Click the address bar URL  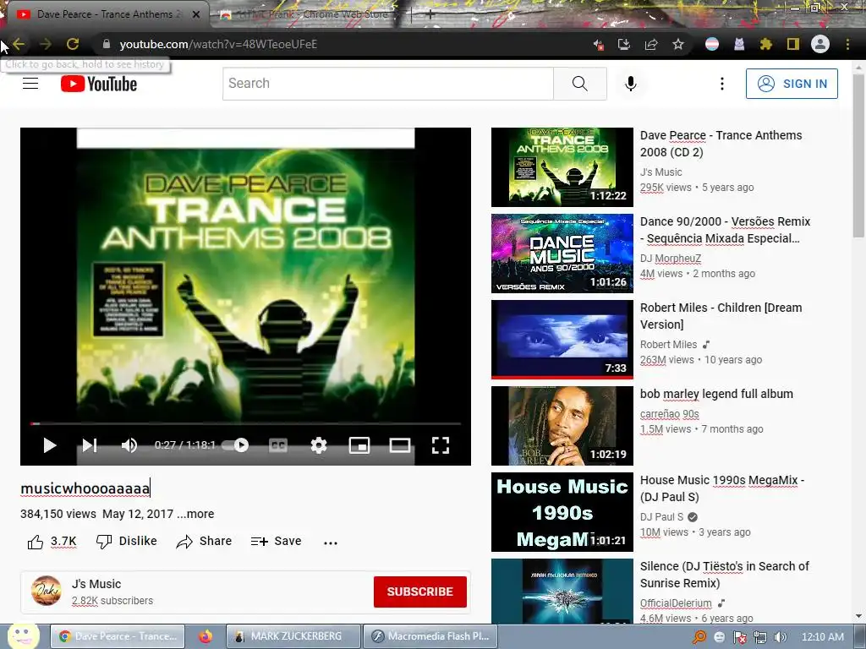point(218,44)
